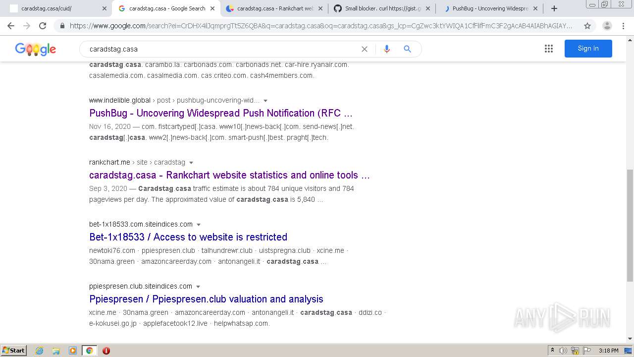Viewport: 634px width, 357px height.
Task: Switch to the PushBug tab
Action: [x=490, y=8]
